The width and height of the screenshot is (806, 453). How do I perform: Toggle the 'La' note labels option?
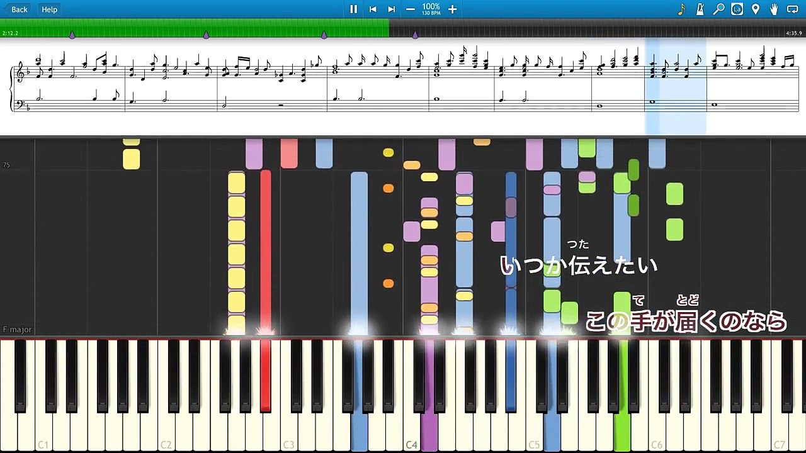click(737, 9)
